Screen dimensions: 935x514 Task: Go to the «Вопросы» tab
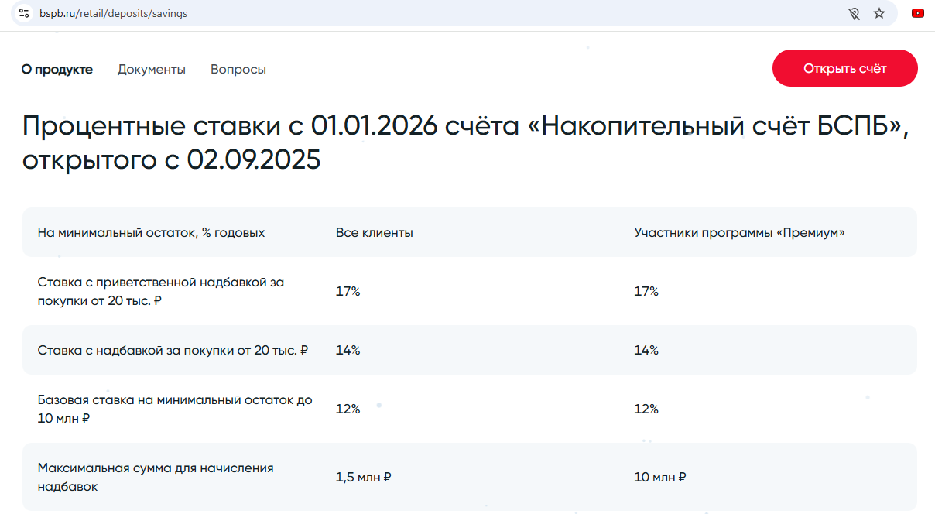click(238, 70)
